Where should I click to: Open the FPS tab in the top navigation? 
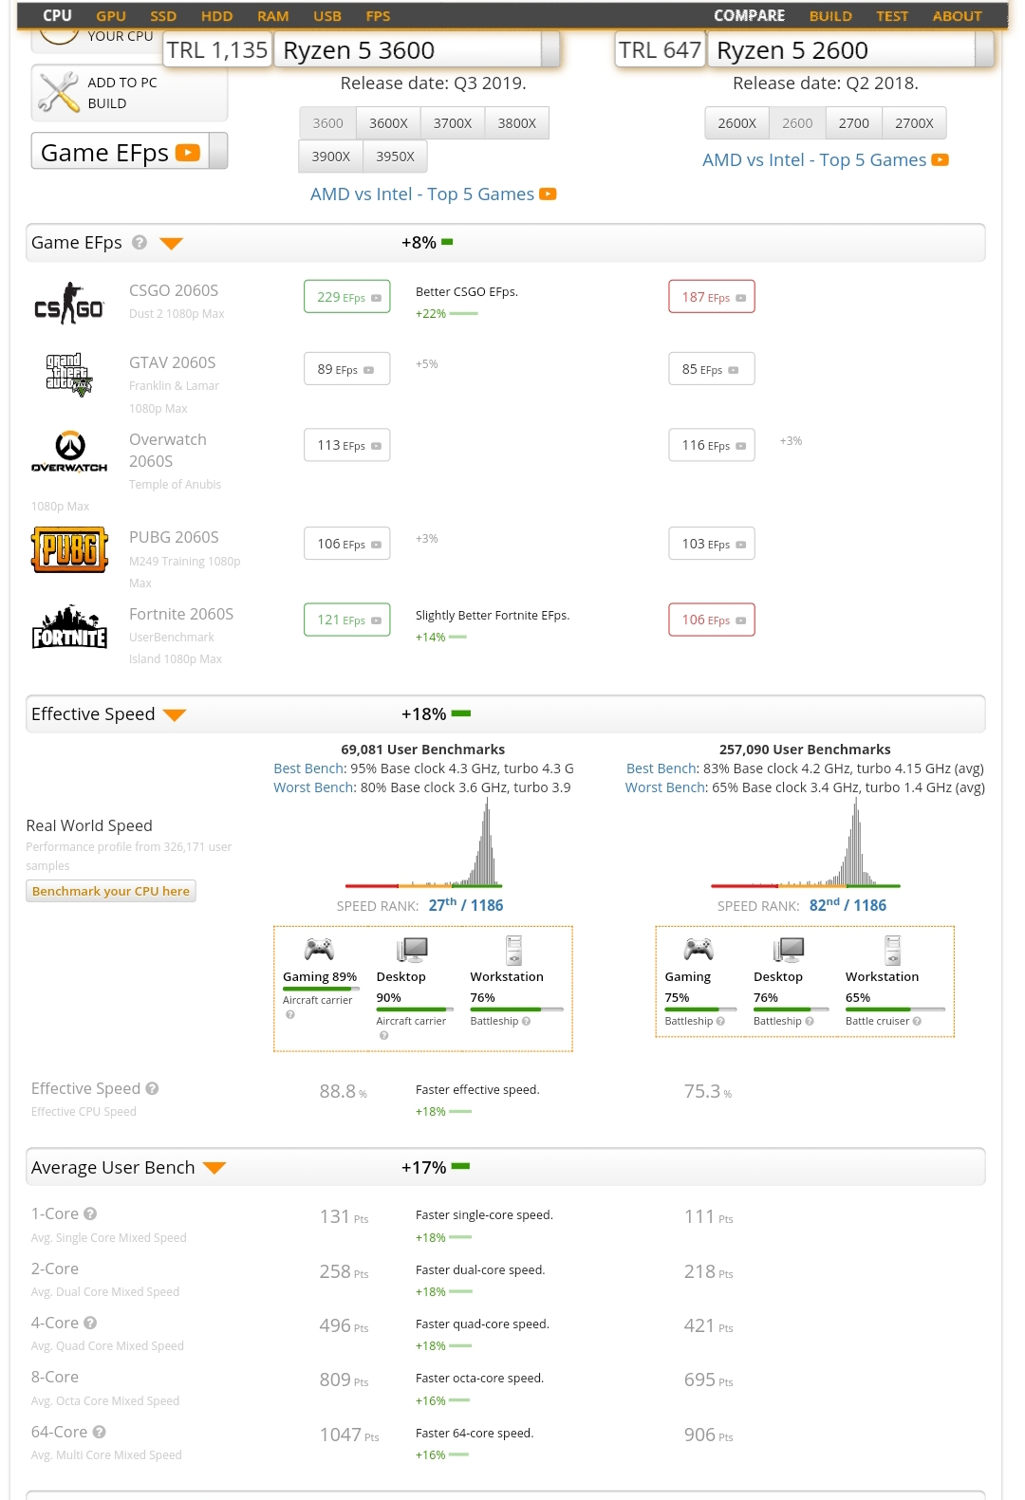click(378, 16)
